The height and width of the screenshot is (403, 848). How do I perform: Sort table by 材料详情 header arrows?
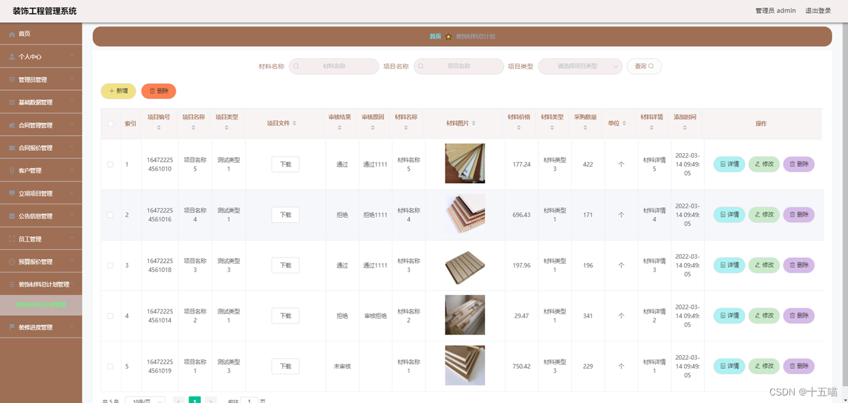pos(651,128)
